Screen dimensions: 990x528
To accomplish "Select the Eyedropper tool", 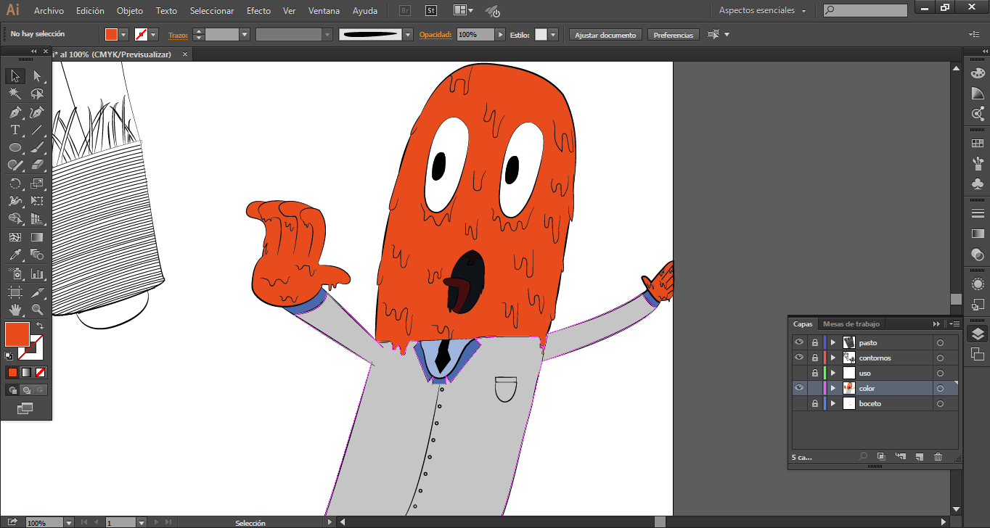I will click(15, 255).
